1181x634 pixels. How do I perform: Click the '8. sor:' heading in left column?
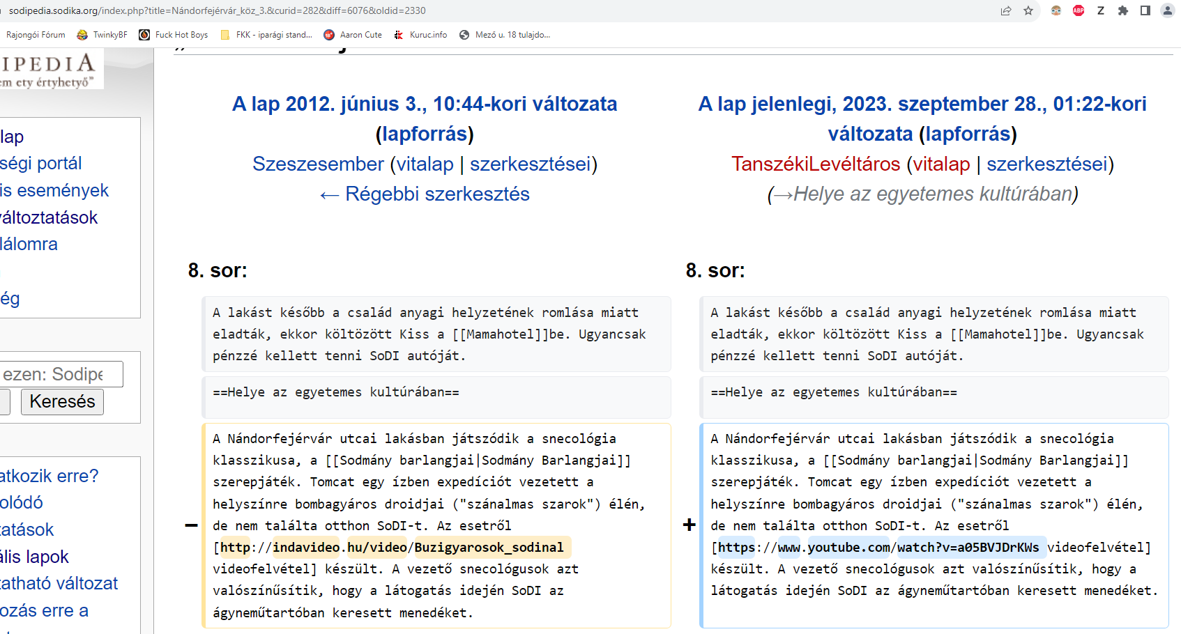[218, 270]
